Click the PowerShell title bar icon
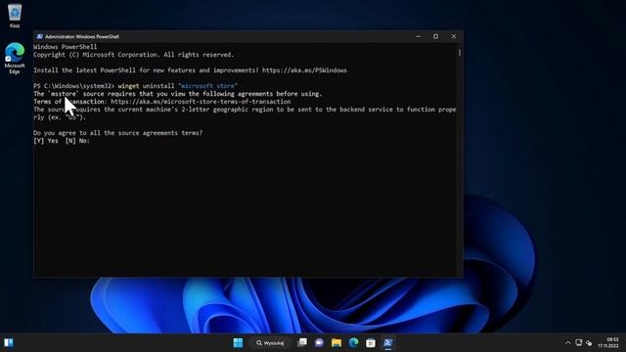Viewport: 626px width, 352px height. [39, 36]
